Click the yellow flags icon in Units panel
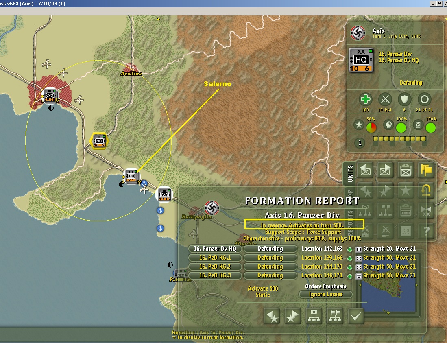This screenshot has height=343, width=447. tap(426, 170)
